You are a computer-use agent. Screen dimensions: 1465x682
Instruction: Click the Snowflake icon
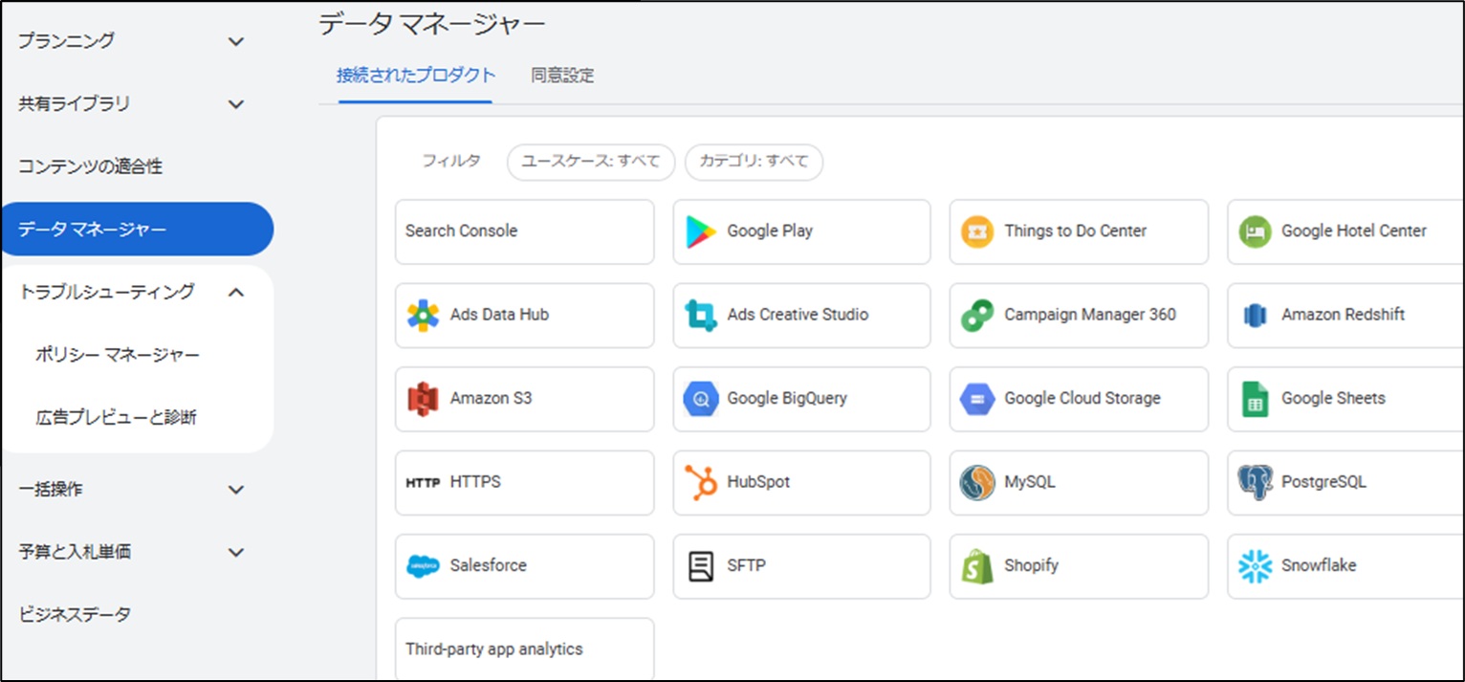1255,565
